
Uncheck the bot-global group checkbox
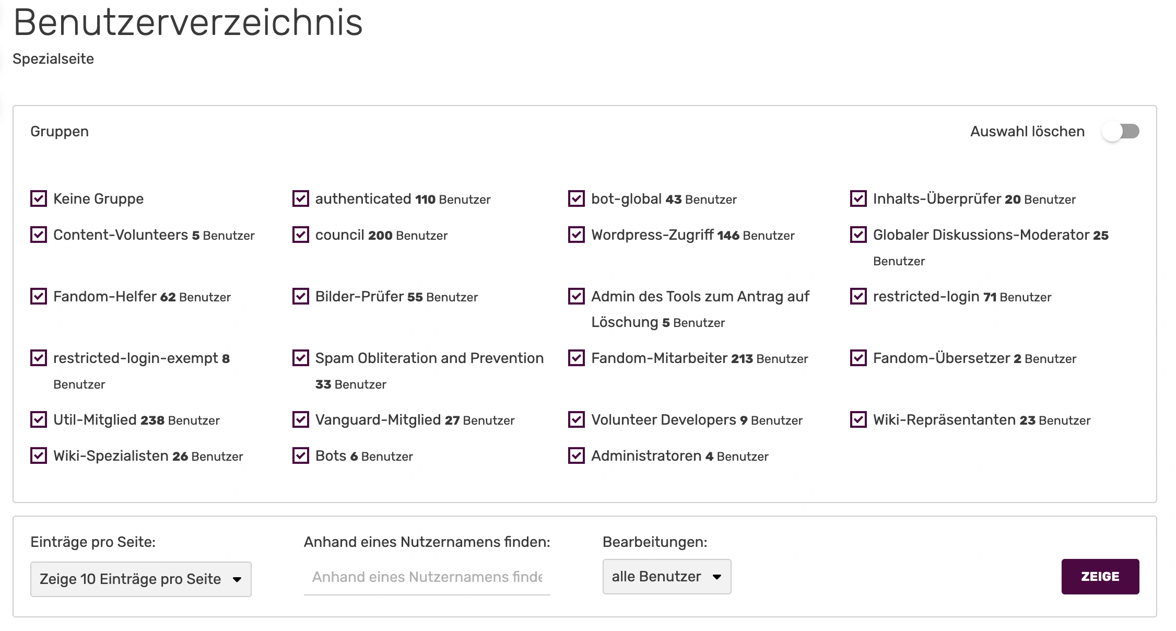pos(577,199)
